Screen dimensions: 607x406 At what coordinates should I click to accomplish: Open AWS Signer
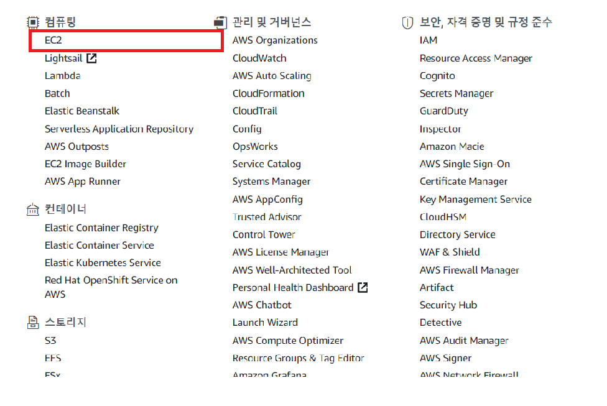pos(445,358)
